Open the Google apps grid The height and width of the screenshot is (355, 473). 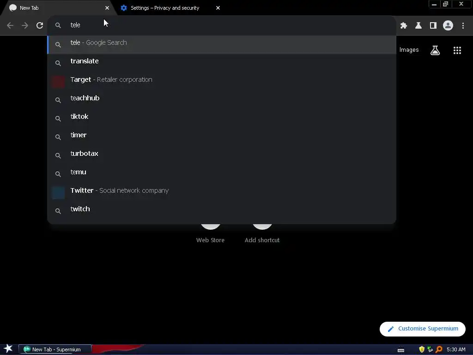(457, 50)
